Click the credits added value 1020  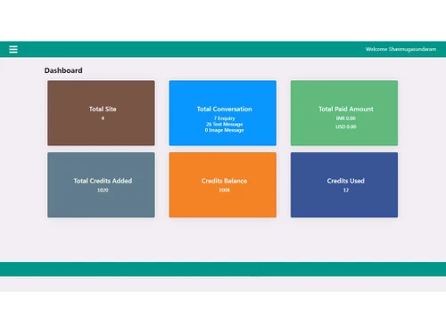[103, 190]
